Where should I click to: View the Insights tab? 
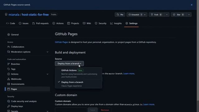click(x=116, y=23)
